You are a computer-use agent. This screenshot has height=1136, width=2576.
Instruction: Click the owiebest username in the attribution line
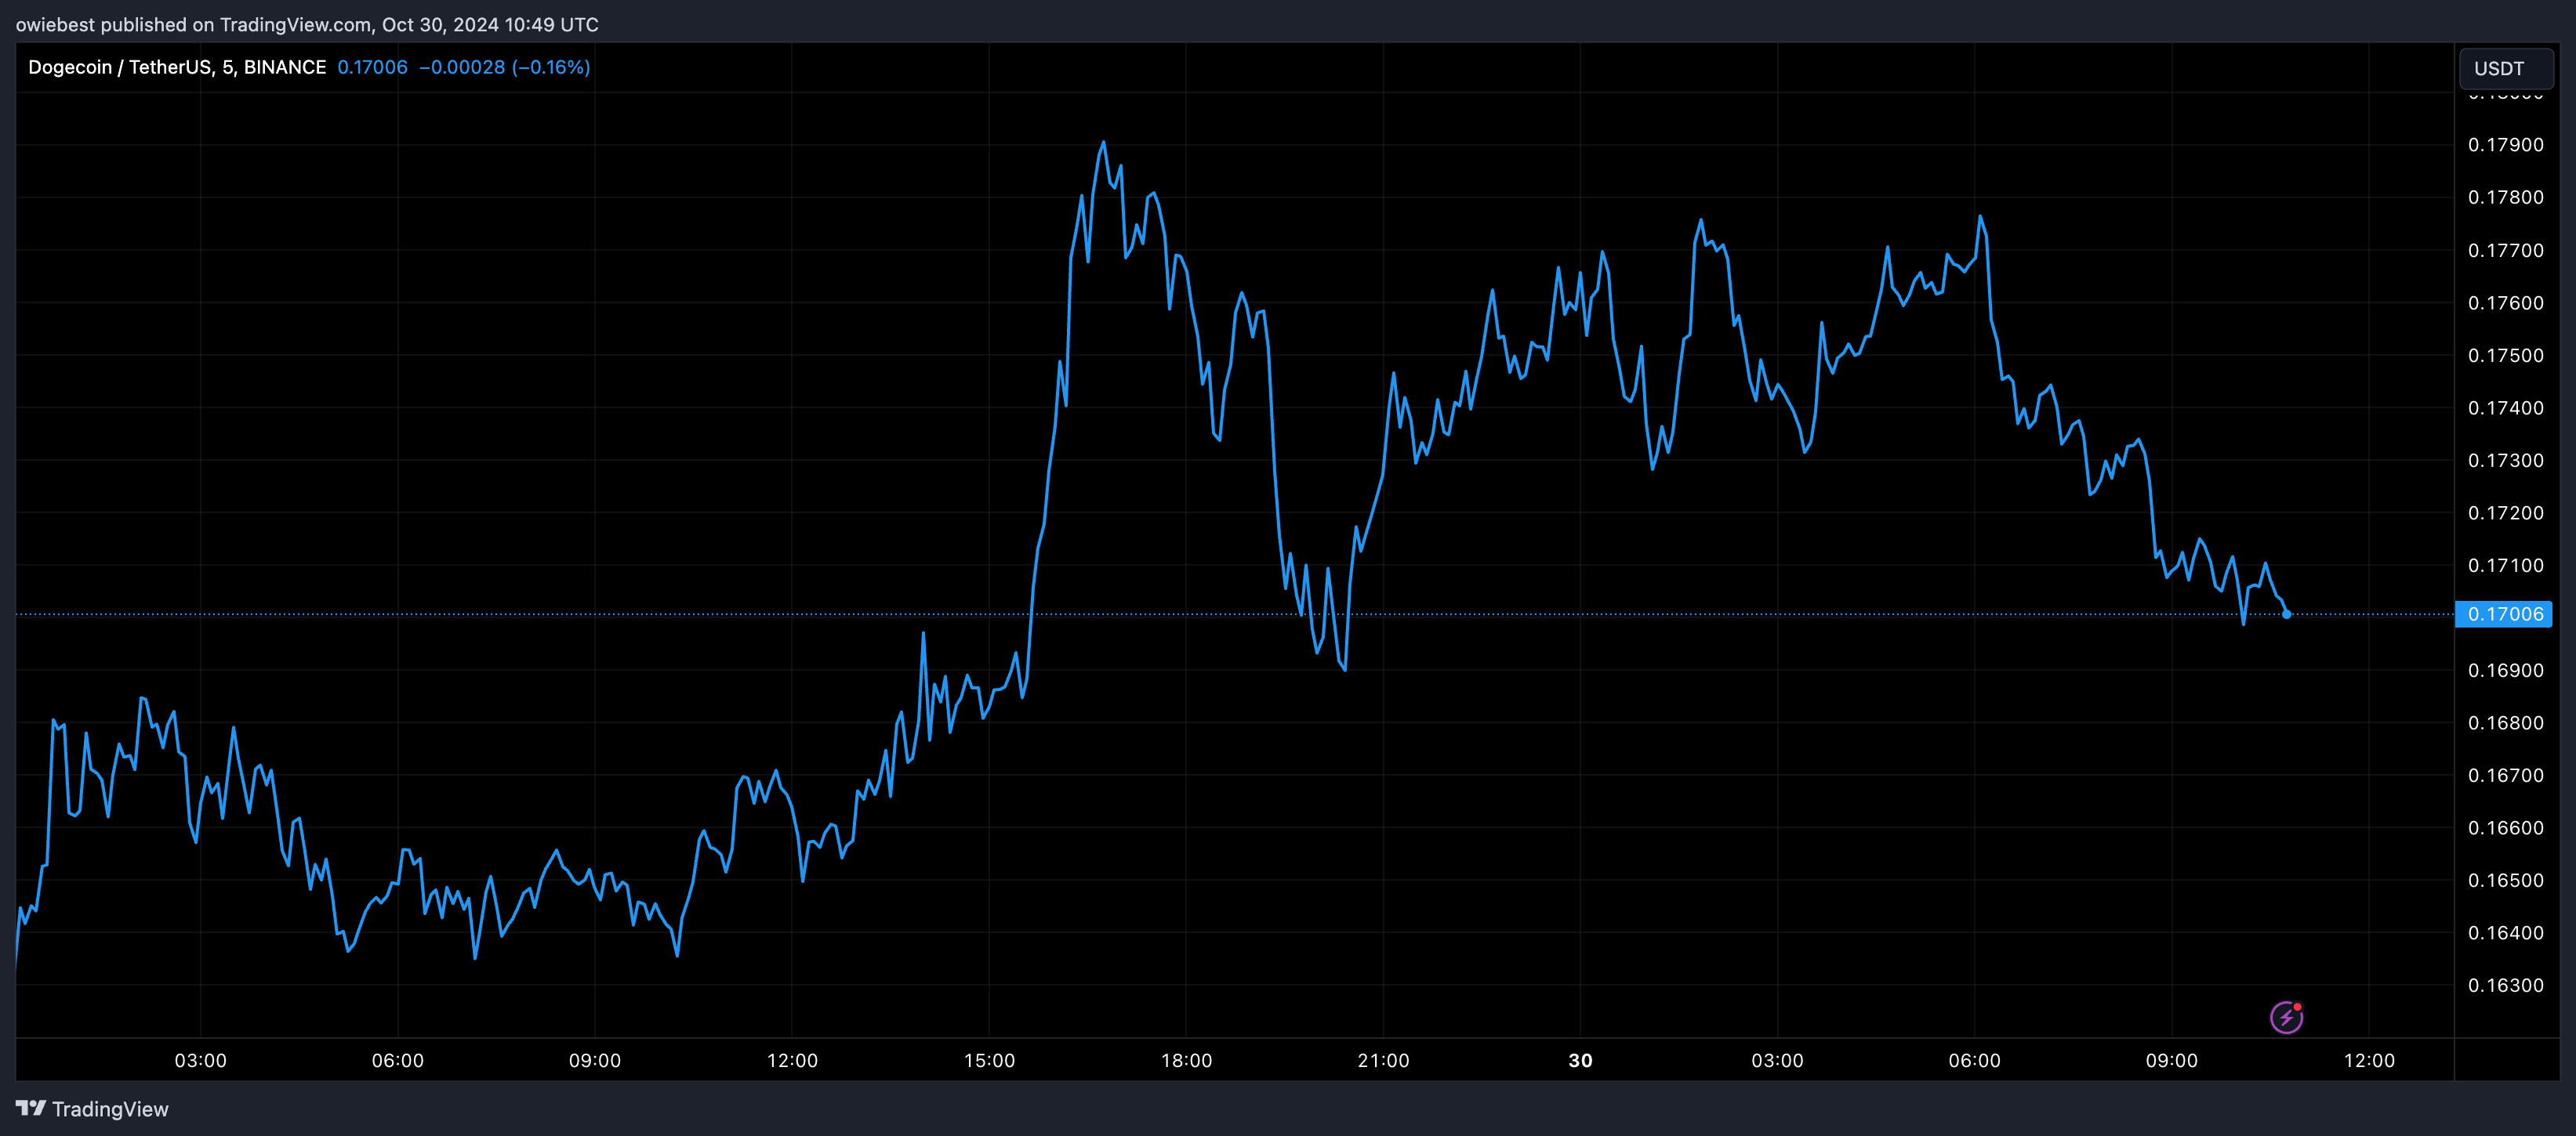[57, 24]
